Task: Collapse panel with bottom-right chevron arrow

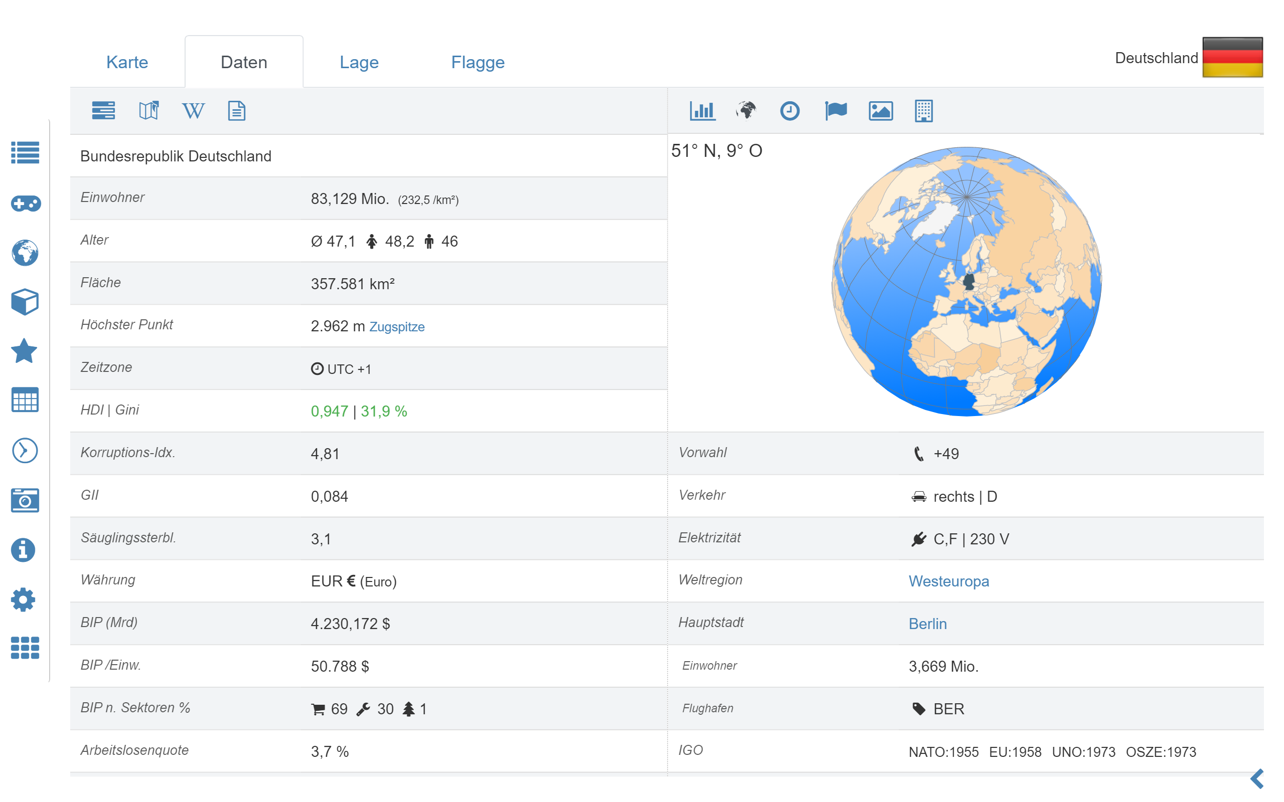Action: click(1256, 778)
